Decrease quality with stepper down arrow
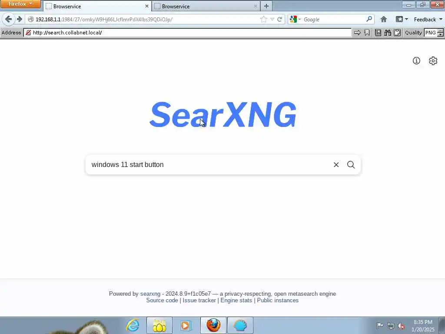 (441, 35)
